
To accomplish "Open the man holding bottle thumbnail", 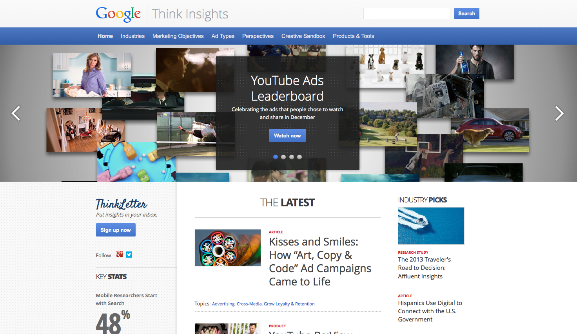I will [475, 62].
